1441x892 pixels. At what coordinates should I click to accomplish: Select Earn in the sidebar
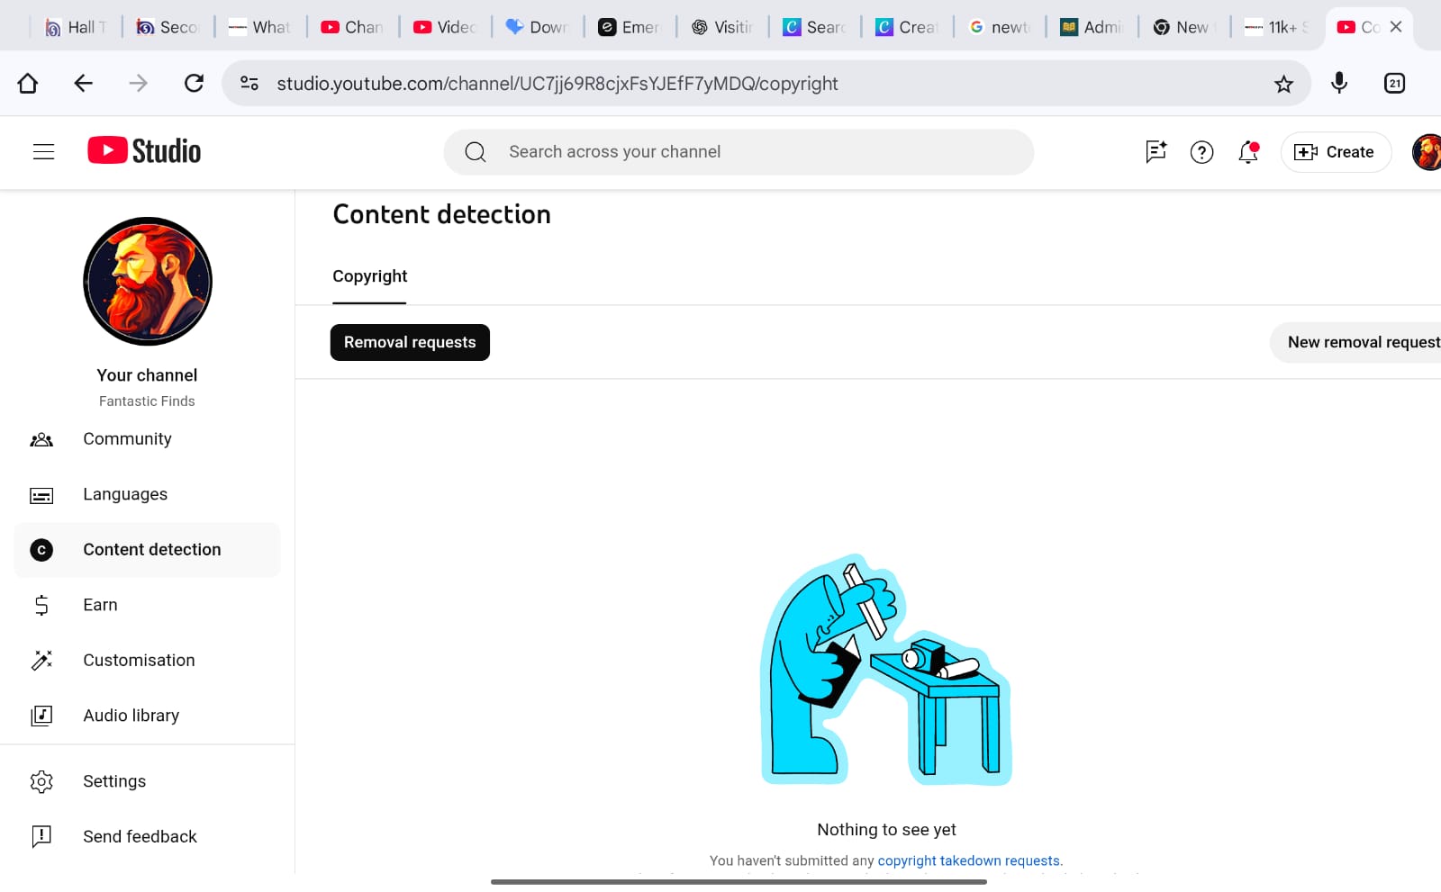tap(100, 605)
